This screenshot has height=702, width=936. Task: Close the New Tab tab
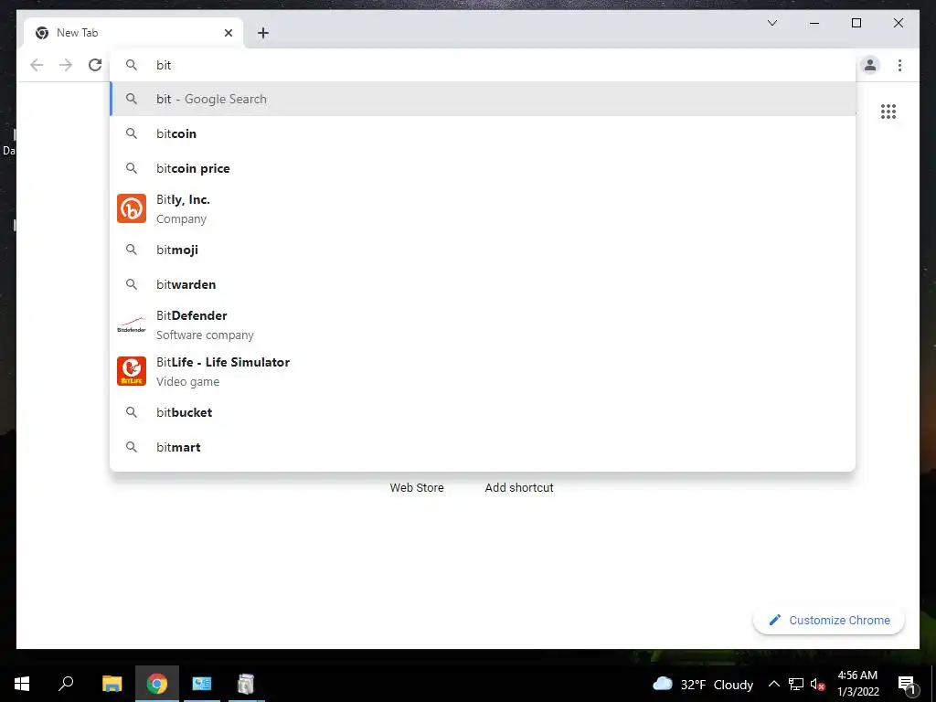(228, 33)
